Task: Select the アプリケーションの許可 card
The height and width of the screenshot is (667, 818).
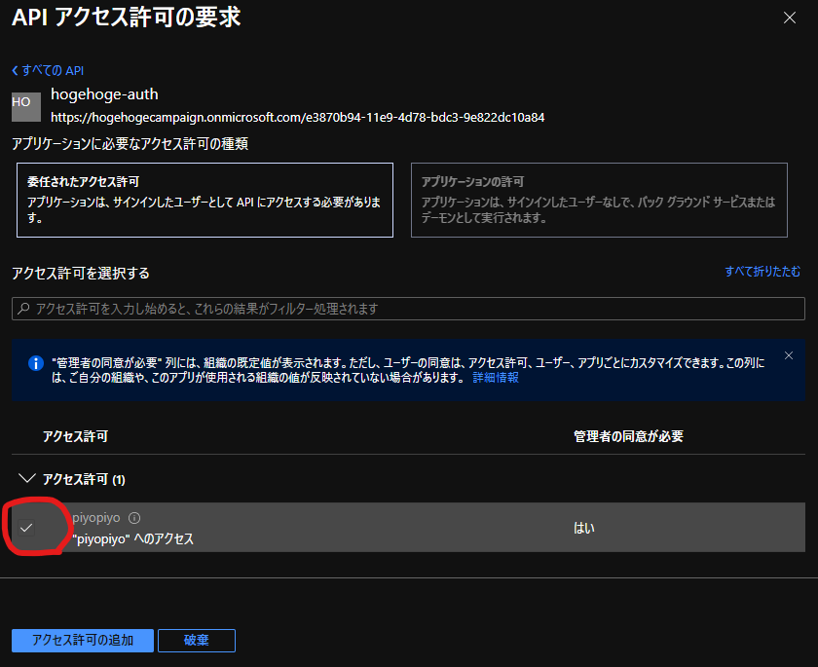Action: pyautogui.click(x=599, y=201)
